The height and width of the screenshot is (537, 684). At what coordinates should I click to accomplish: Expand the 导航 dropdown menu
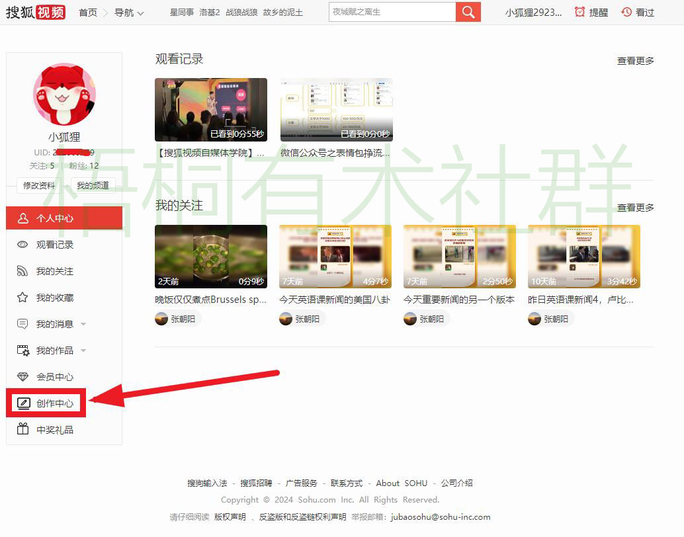[x=129, y=13]
